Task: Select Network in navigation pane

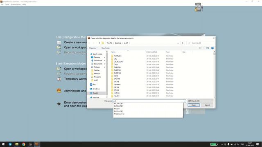Action: (96, 98)
